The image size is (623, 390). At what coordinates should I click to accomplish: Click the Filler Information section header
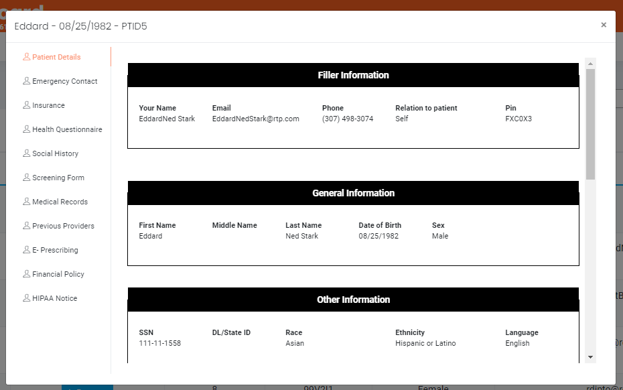(353, 75)
